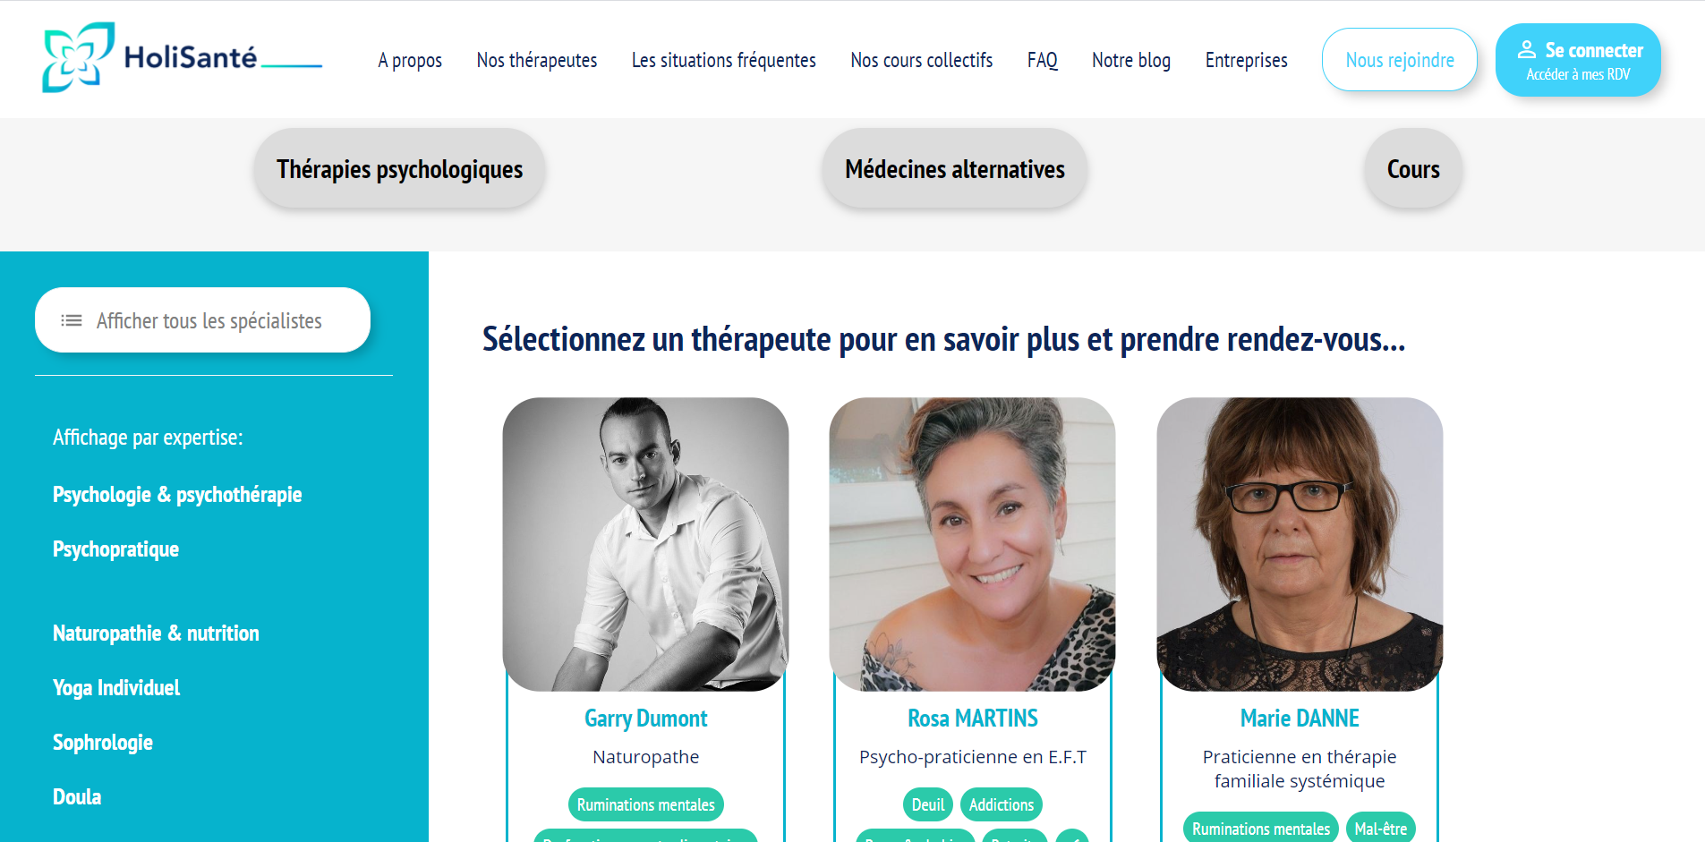Click the Addictions tag on Rosa MARTINS
The height and width of the screenshot is (842, 1705).
point(1002,804)
